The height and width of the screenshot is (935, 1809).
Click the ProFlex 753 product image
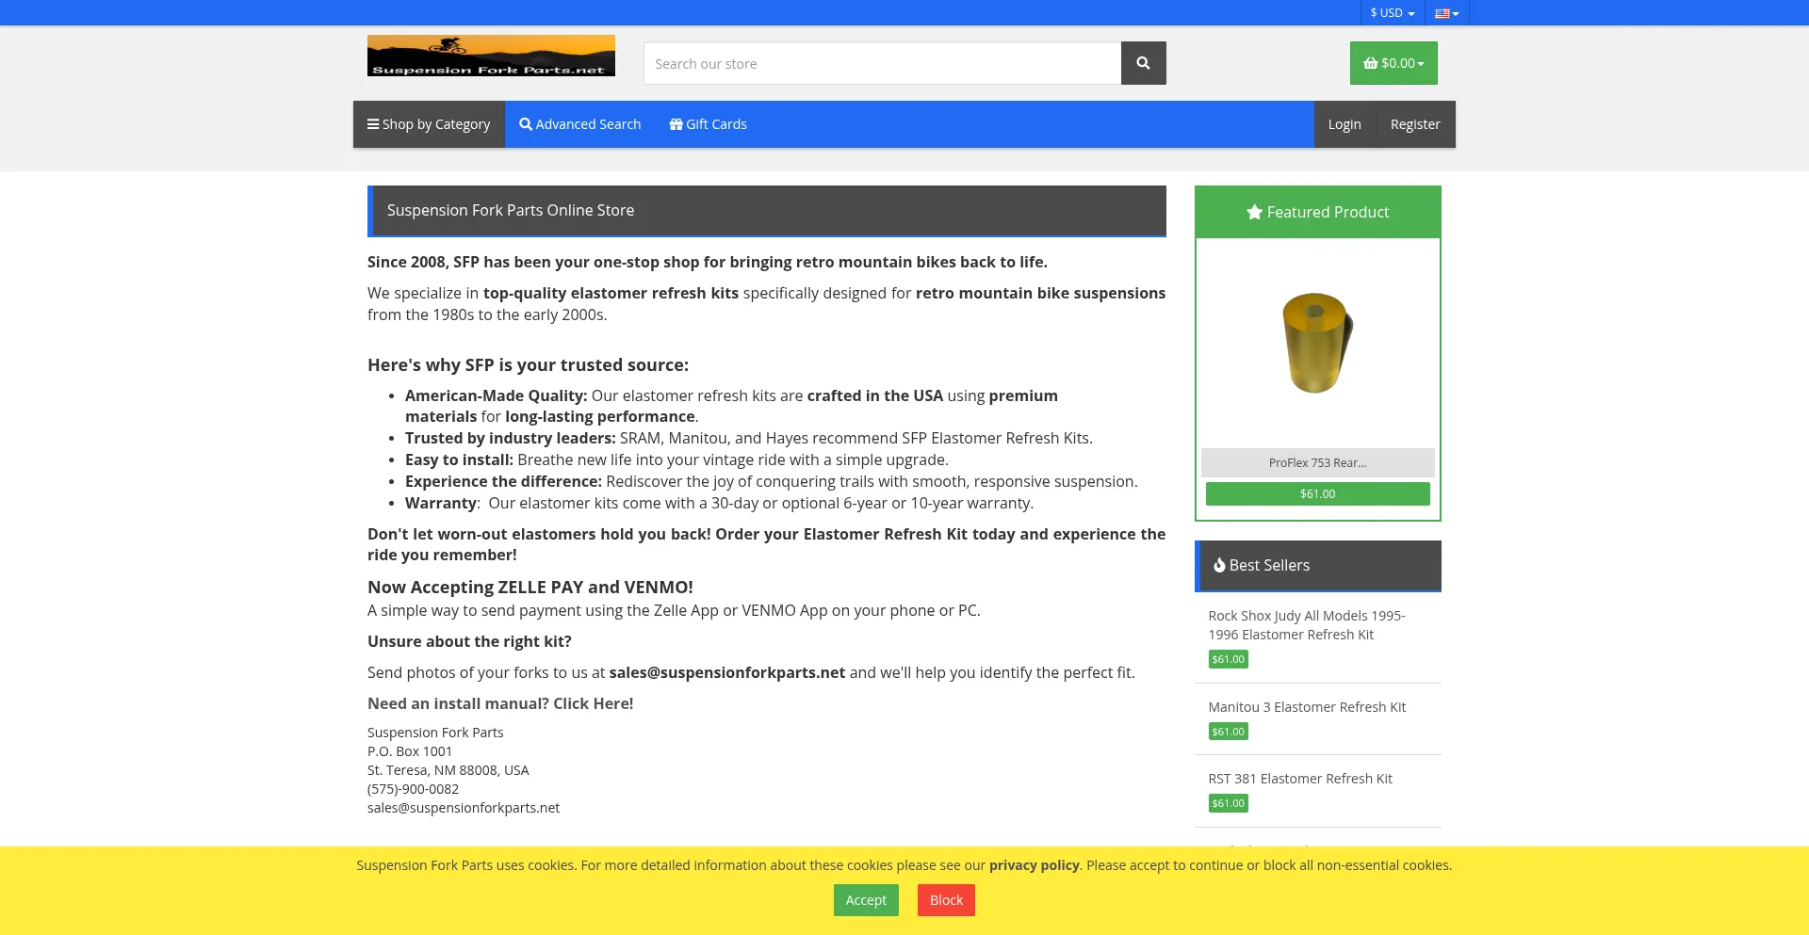pyautogui.click(x=1317, y=342)
